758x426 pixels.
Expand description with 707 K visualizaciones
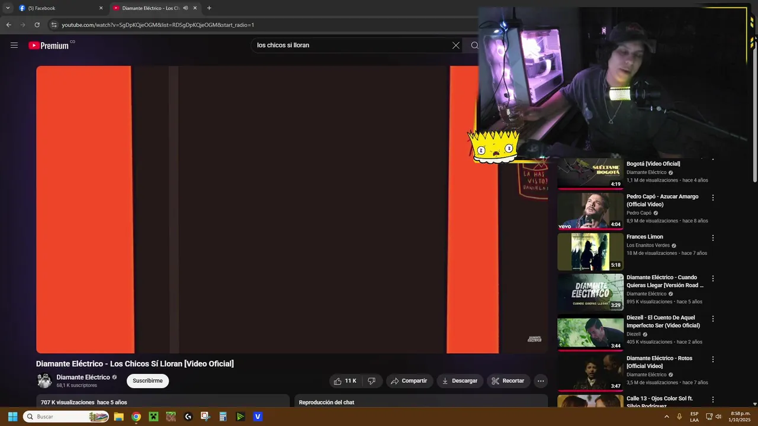click(163, 402)
